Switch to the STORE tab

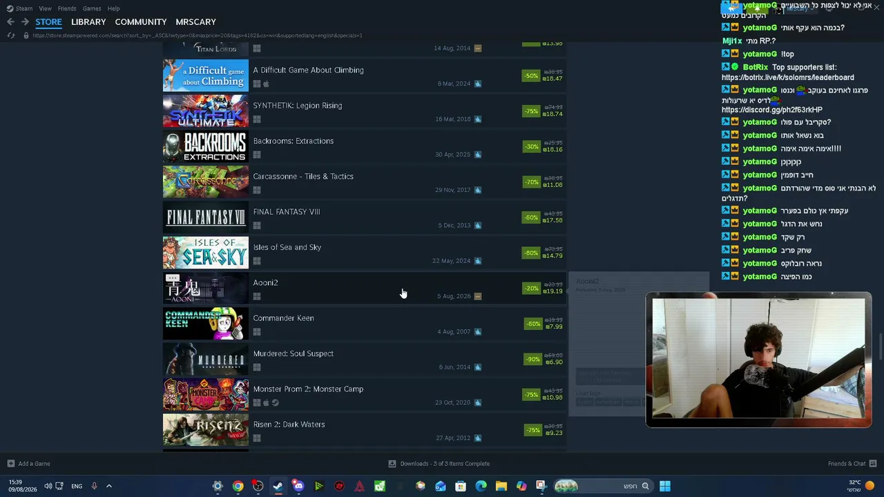(48, 22)
